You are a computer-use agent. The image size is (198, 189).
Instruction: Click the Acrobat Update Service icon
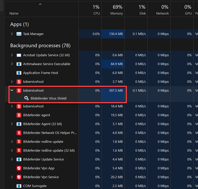click(x=19, y=55)
